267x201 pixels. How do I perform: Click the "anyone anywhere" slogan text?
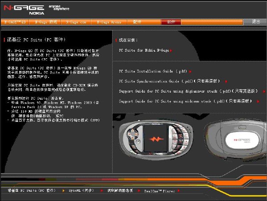point(59,8)
